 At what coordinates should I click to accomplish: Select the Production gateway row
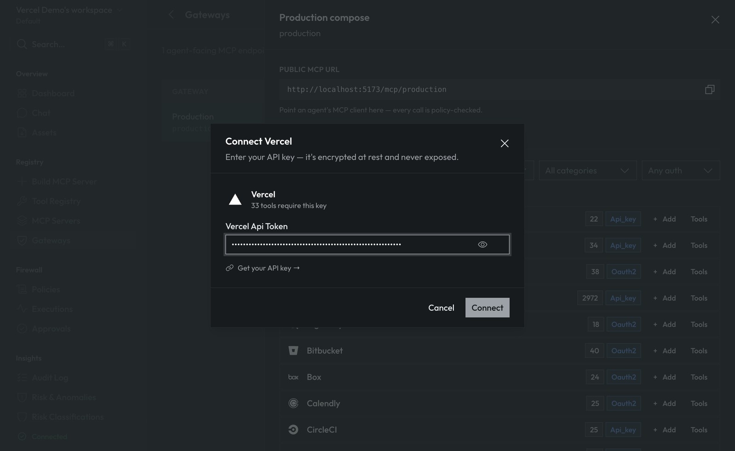[214, 122]
